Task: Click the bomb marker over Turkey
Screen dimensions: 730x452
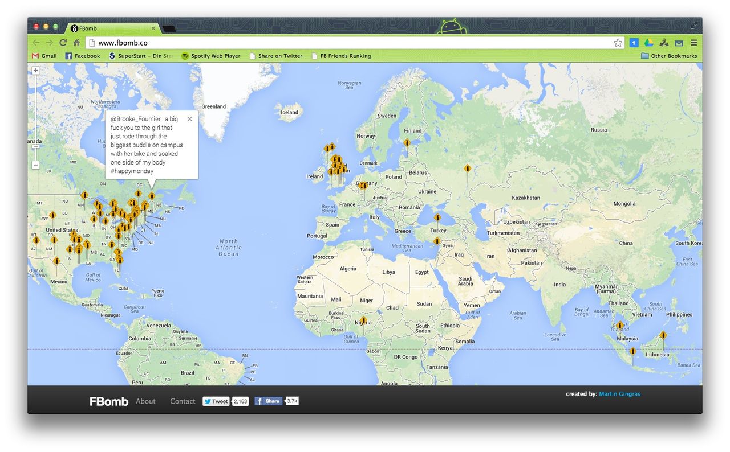Action: coord(437,218)
